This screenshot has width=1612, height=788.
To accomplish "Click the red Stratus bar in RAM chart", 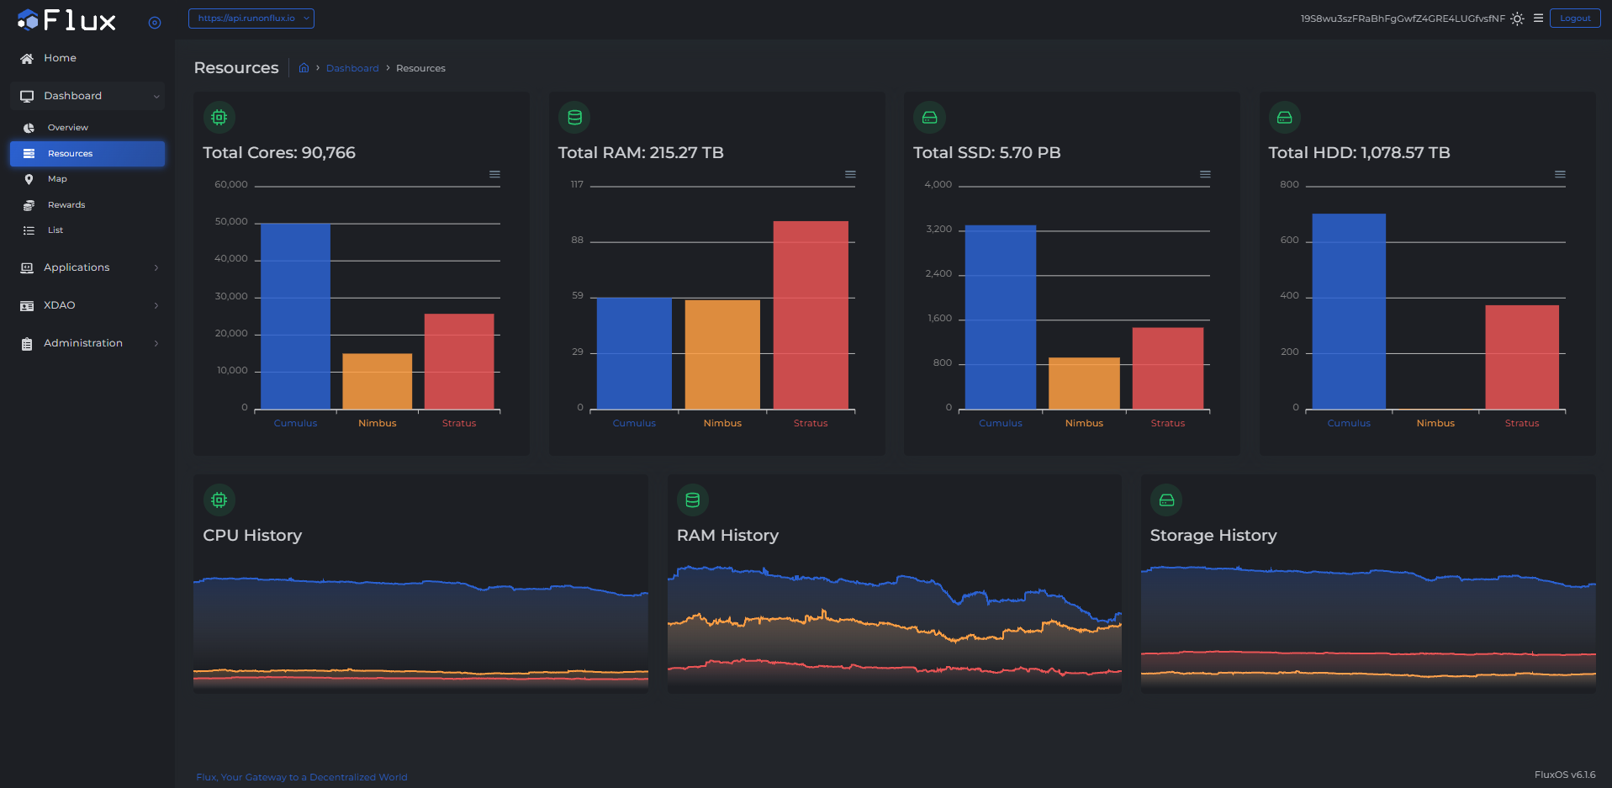I will point(811,315).
